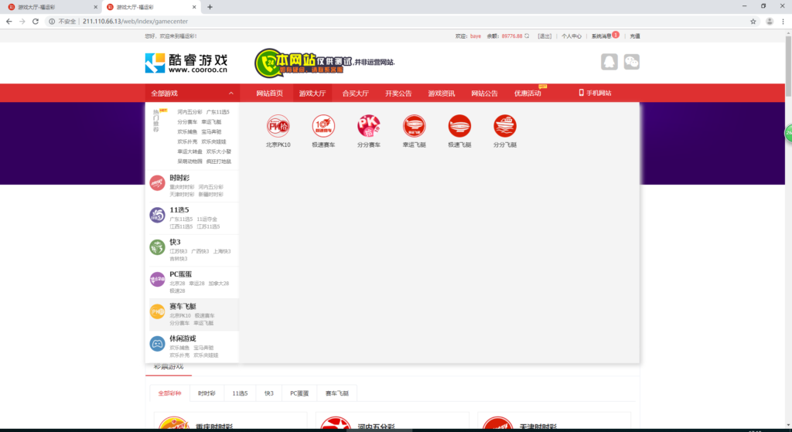792x432 pixels.
Task: Select the 分分赛车 PK icon
Action: (x=369, y=125)
